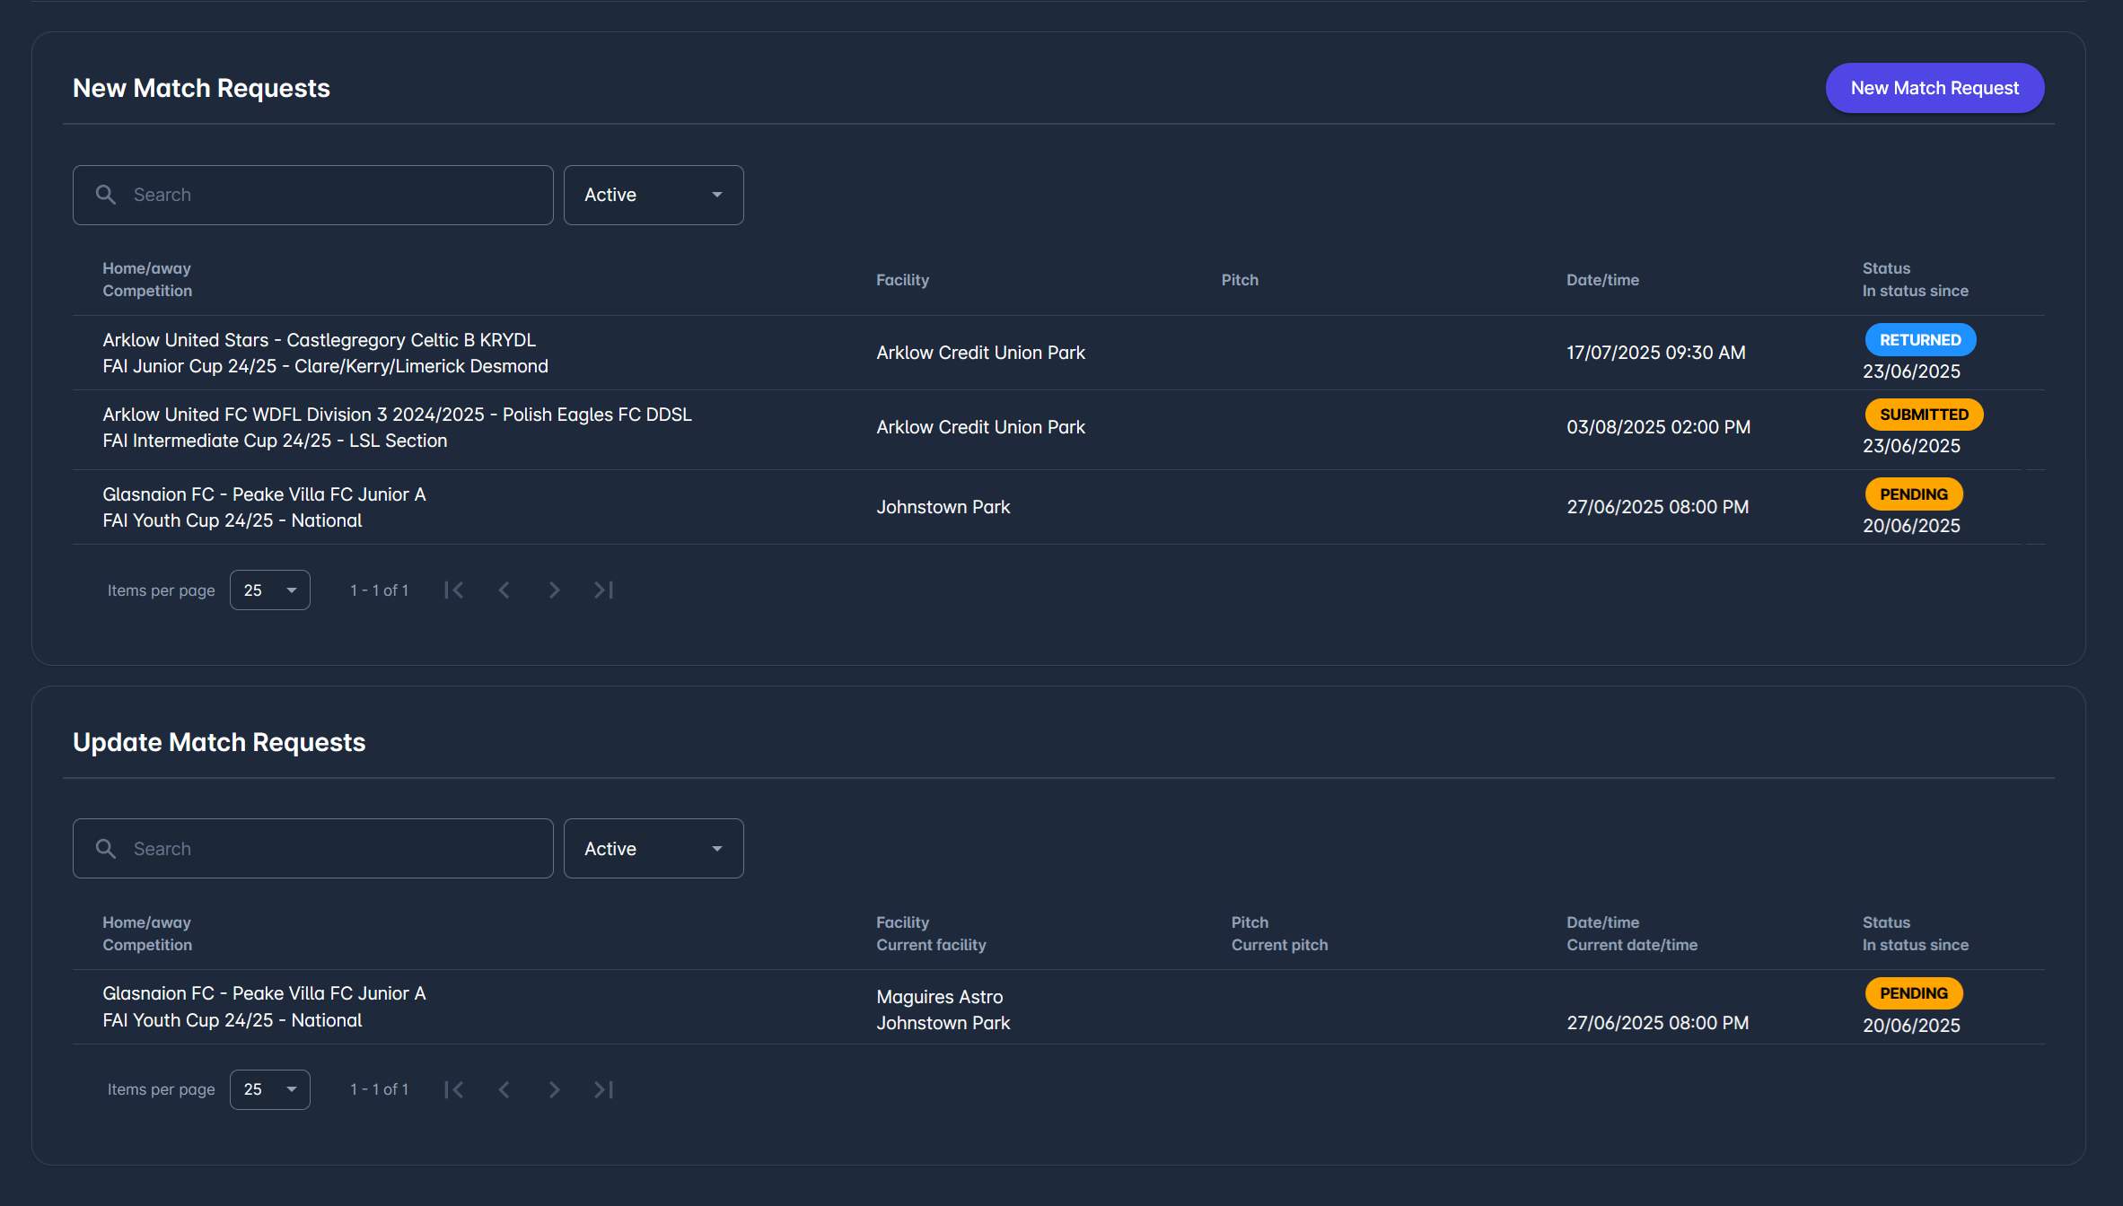Screen dimensions: 2123x1206
Task: Go to next page in Update Match Requests paginator
Action: (x=554, y=1089)
